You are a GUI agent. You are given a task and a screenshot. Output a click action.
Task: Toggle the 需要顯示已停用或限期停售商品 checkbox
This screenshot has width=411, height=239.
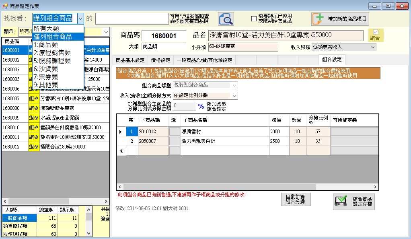pyautogui.click(x=254, y=19)
